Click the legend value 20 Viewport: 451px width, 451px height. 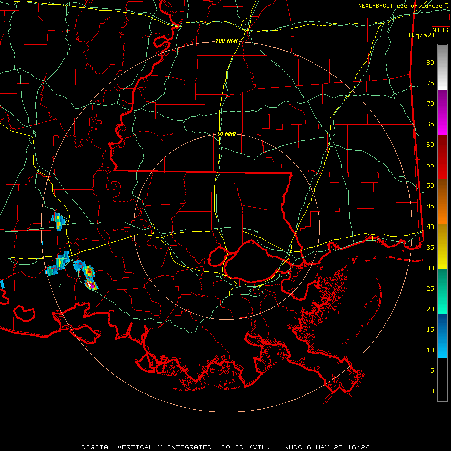pyautogui.click(x=430, y=309)
